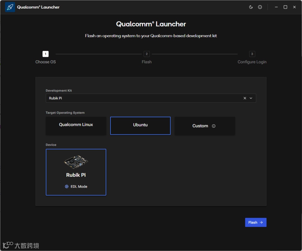Image resolution: width=302 pixels, height=251 pixels.
Task: Go to step 3 Configure Login
Action: click(x=252, y=57)
